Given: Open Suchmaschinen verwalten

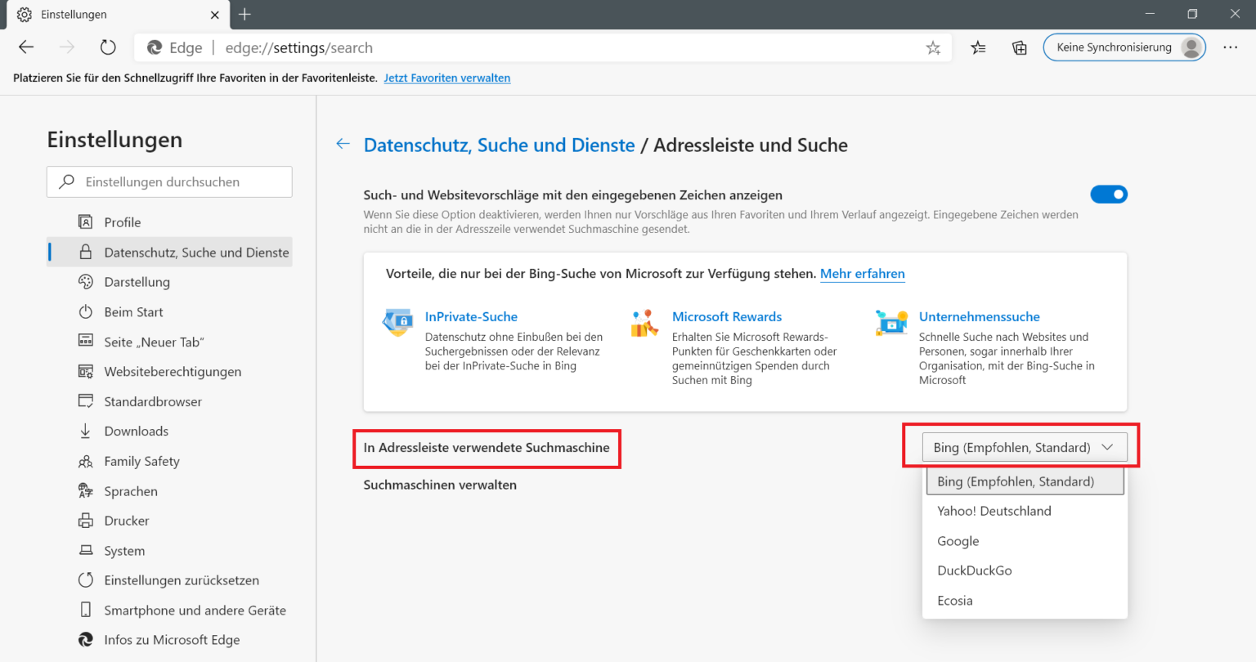Looking at the screenshot, I should pos(440,485).
